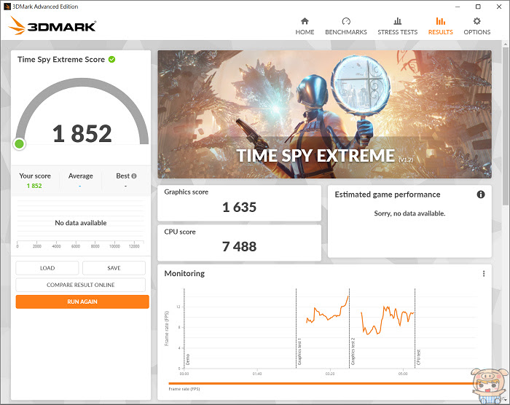Click the Stress Tests chart icon
510x405 pixels.
(x=398, y=21)
